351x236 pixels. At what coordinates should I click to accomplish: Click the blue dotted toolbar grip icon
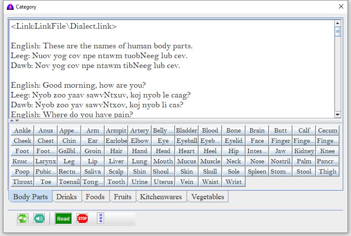[x=101, y=218]
